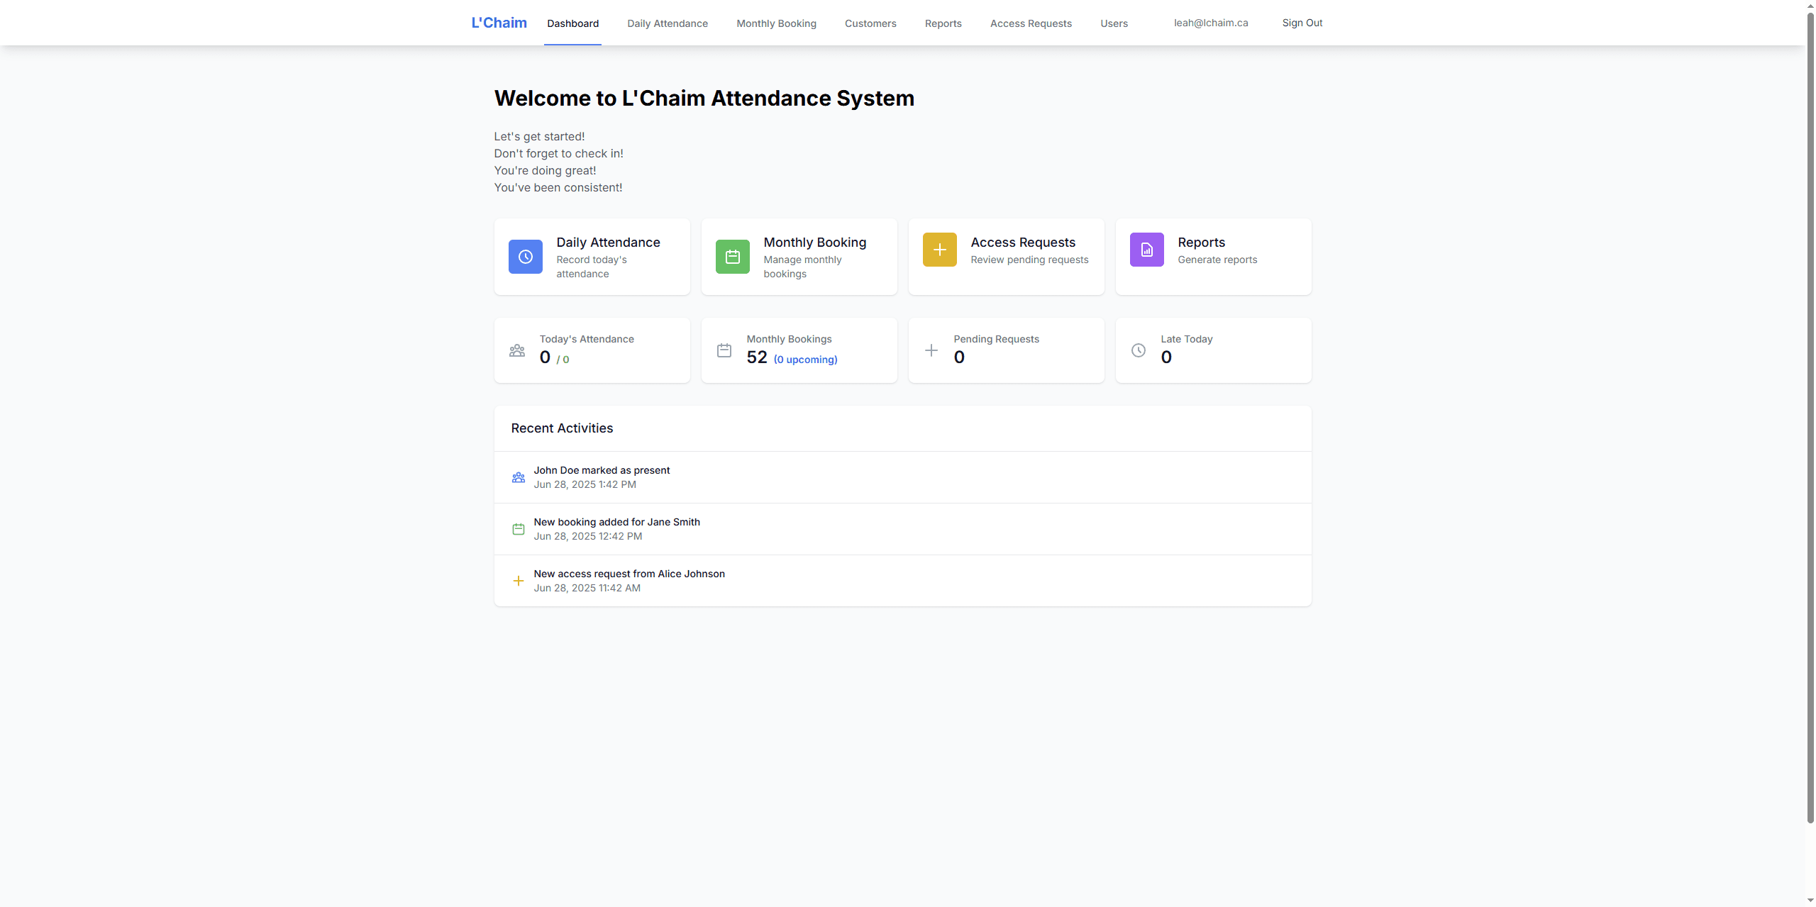Click 'John Doe marked as present' activity
1816x907 pixels.
[x=602, y=470]
